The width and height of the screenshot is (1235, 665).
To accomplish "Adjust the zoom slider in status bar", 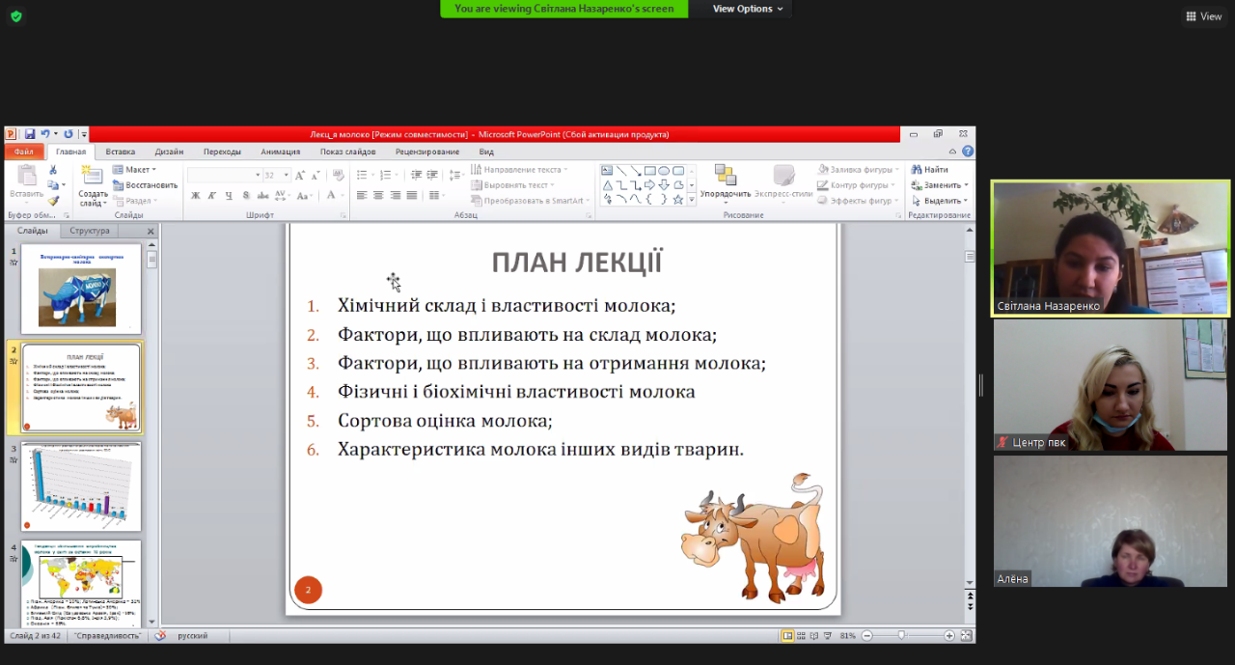I will (x=901, y=636).
